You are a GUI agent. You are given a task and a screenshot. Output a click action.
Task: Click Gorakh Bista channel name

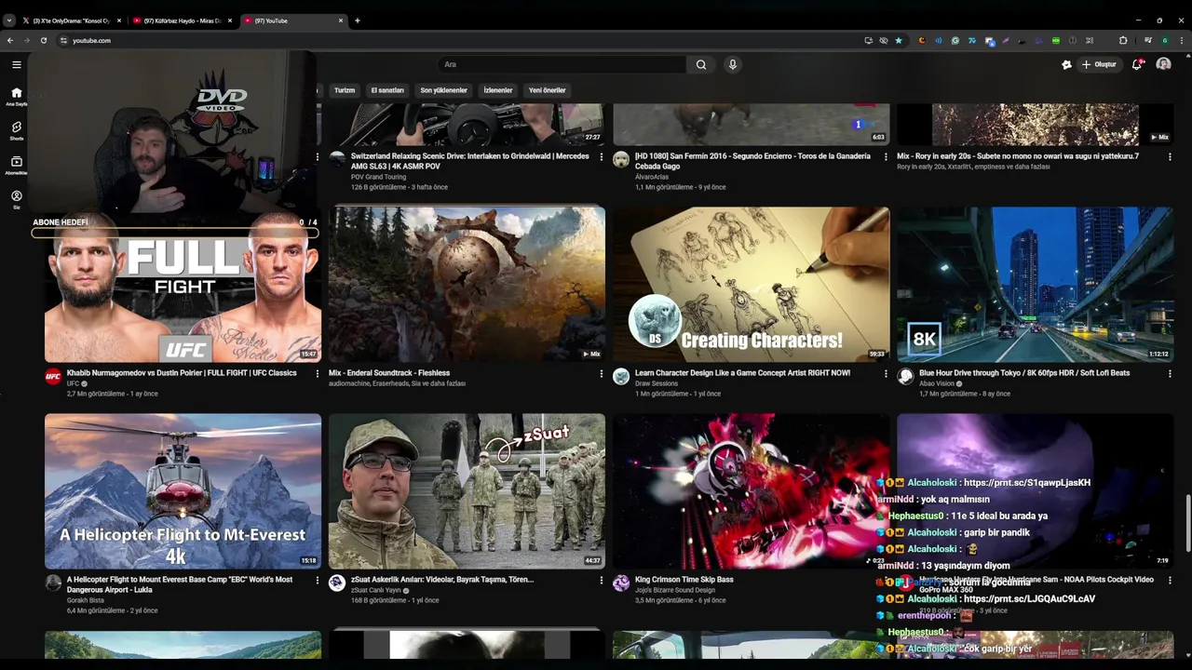point(86,600)
